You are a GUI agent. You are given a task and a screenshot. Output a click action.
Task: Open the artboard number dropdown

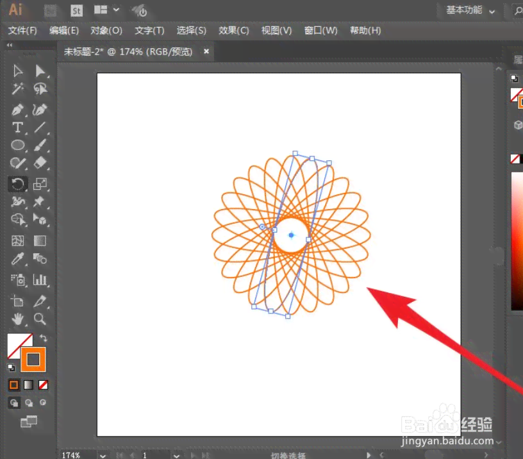pyautogui.click(x=176, y=456)
